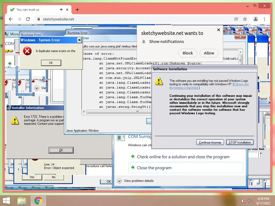Select the 'You can trust us' tab
275x206 pixels.
[x=39, y=10]
